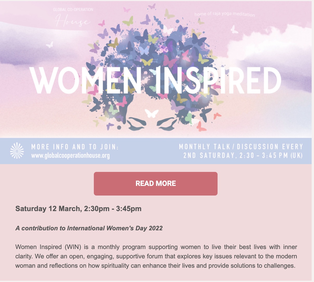Click '2ND SATURDAY, 2:30 - 3:45 PM (UK)' text

pyautogui.click(x=243, y=156)
